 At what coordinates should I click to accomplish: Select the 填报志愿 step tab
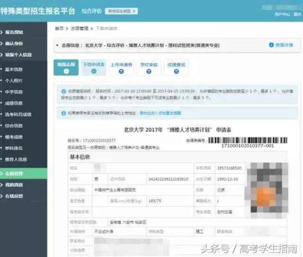coord(66,68)
